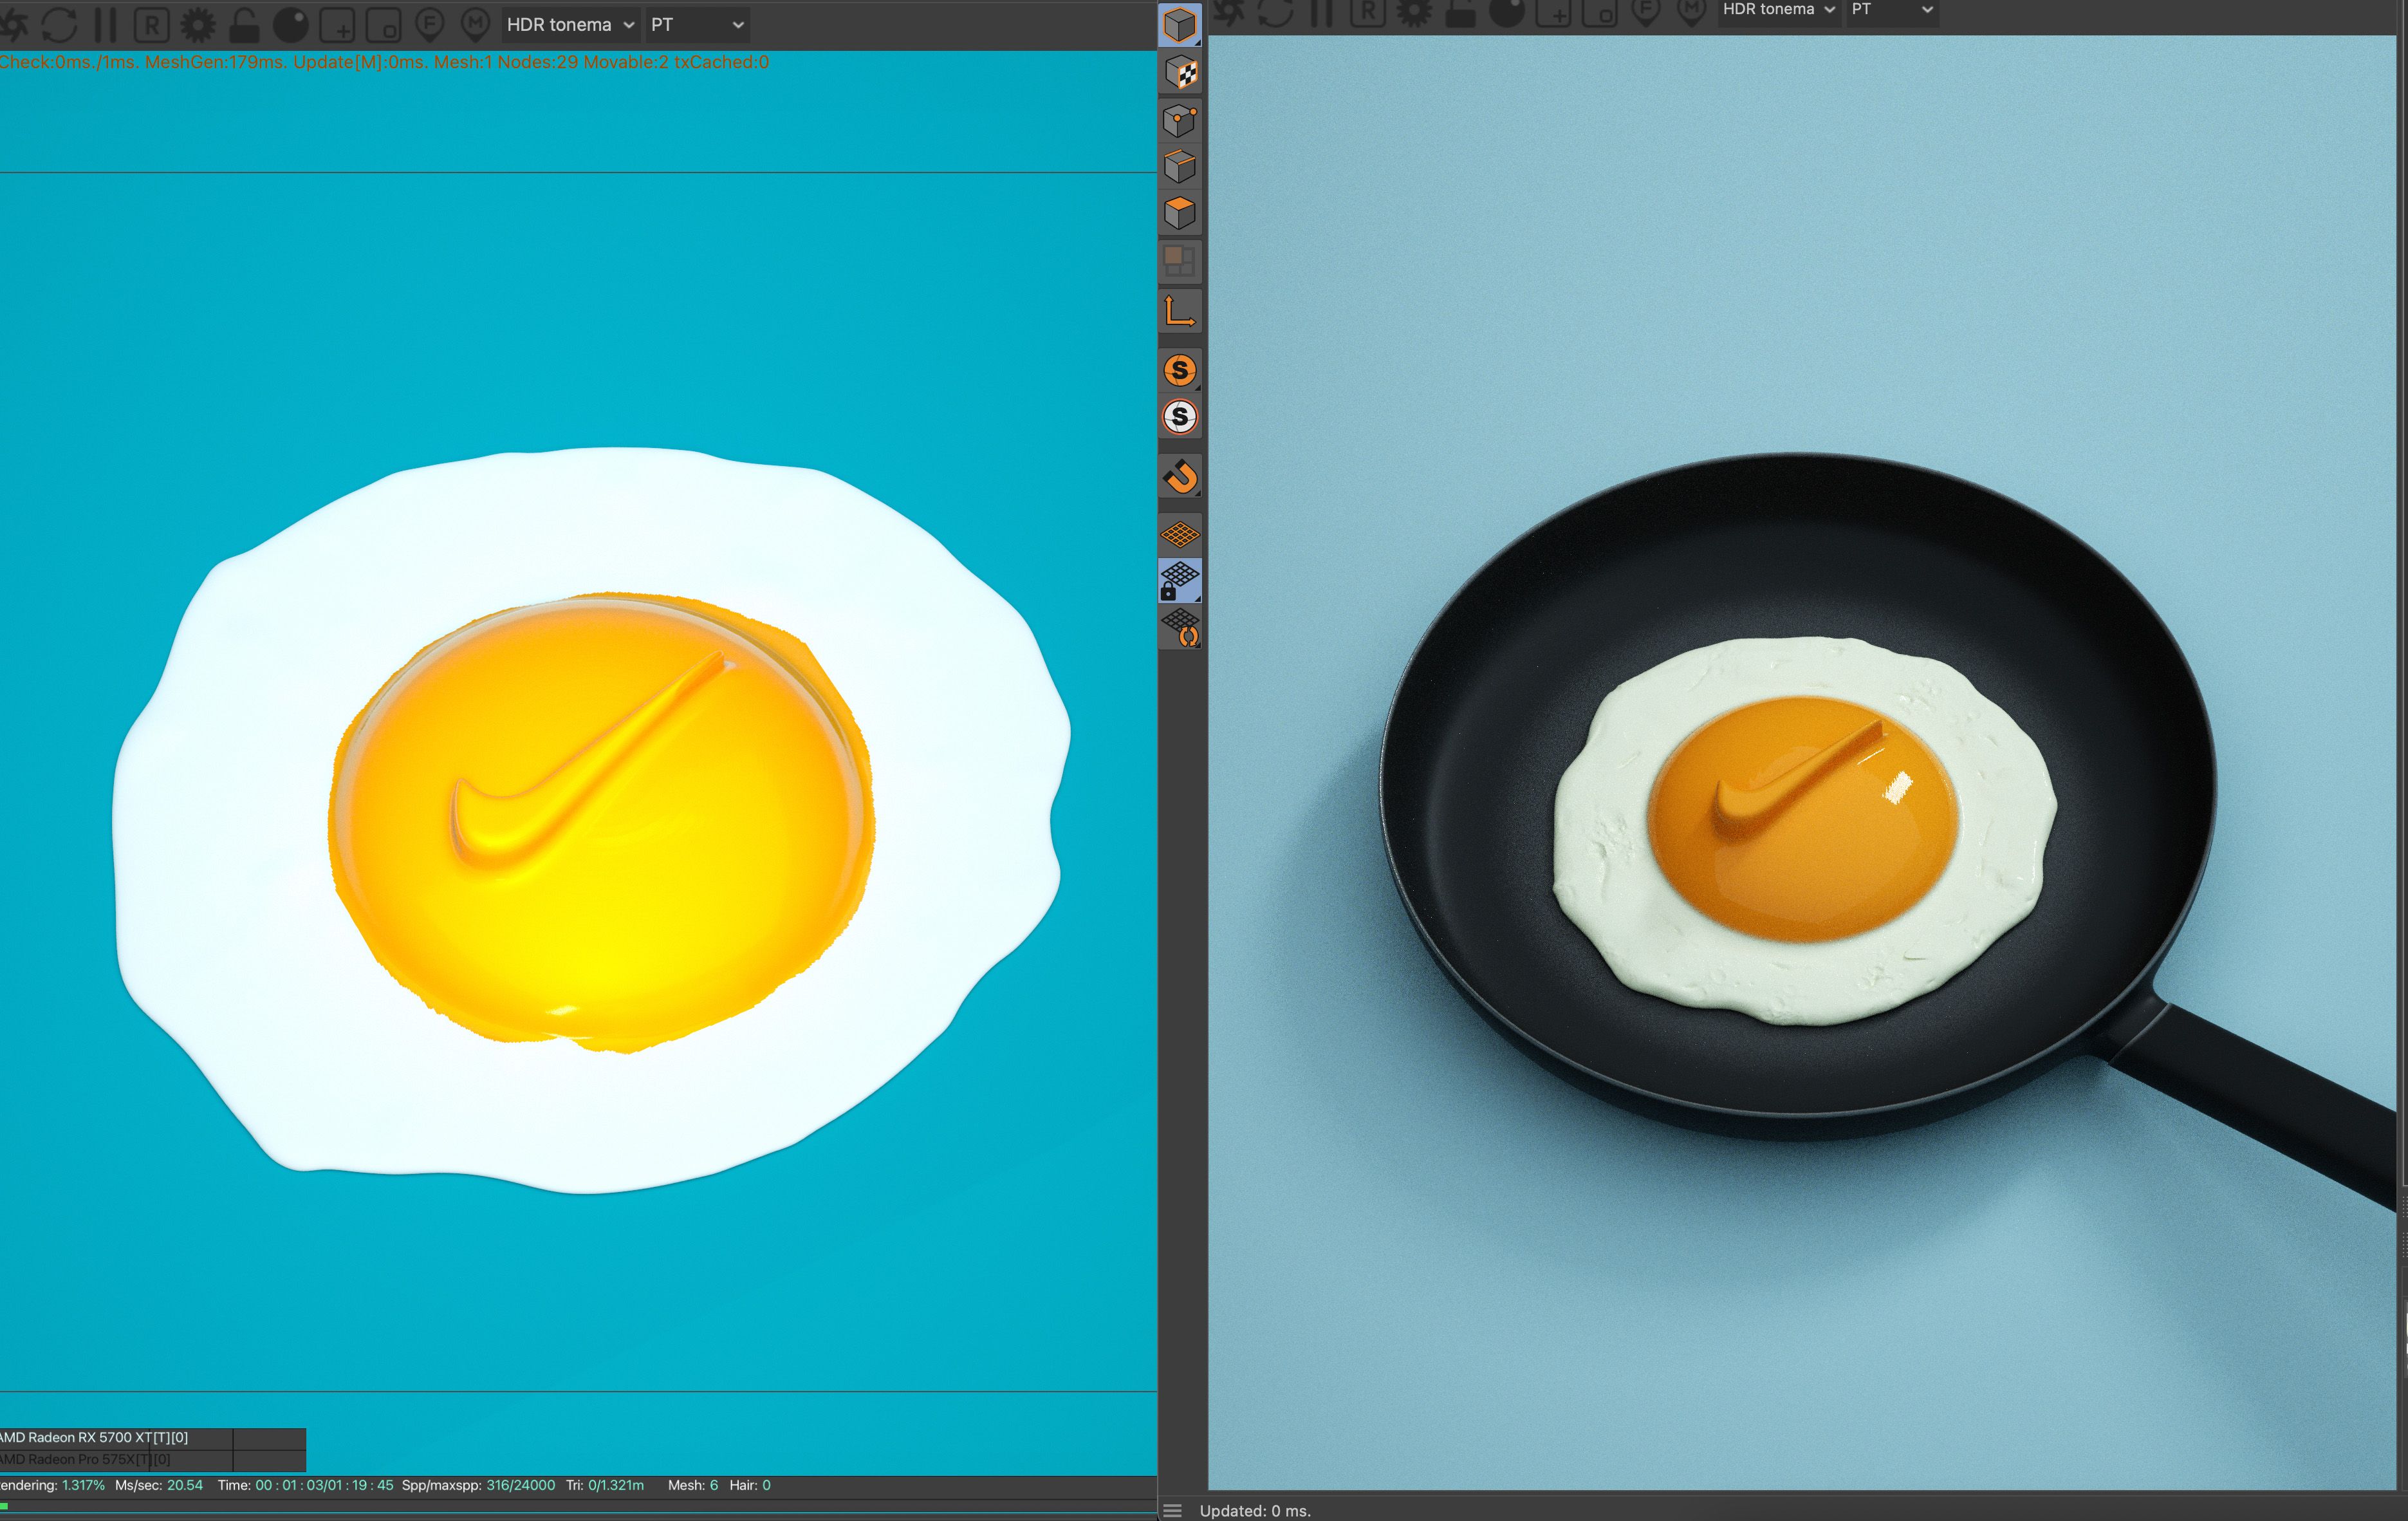Screen dimensions: 2408x1521
Task: Switch to Polygons mode
Action: tap(1180, 213)
